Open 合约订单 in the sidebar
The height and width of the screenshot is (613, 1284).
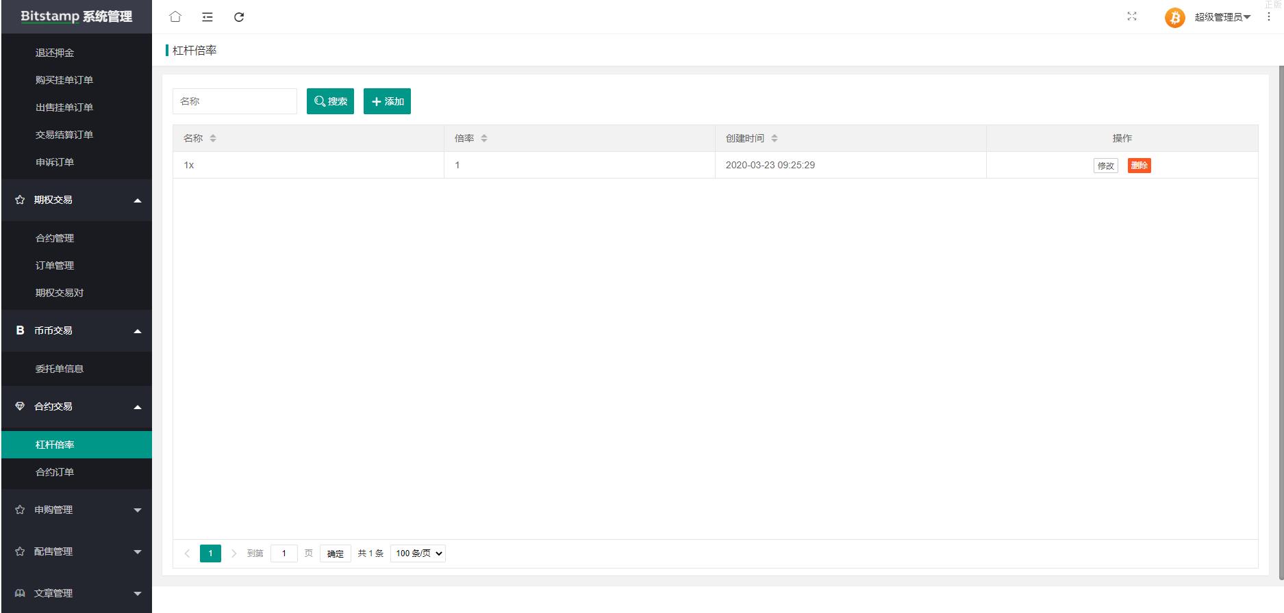point(55,472)
